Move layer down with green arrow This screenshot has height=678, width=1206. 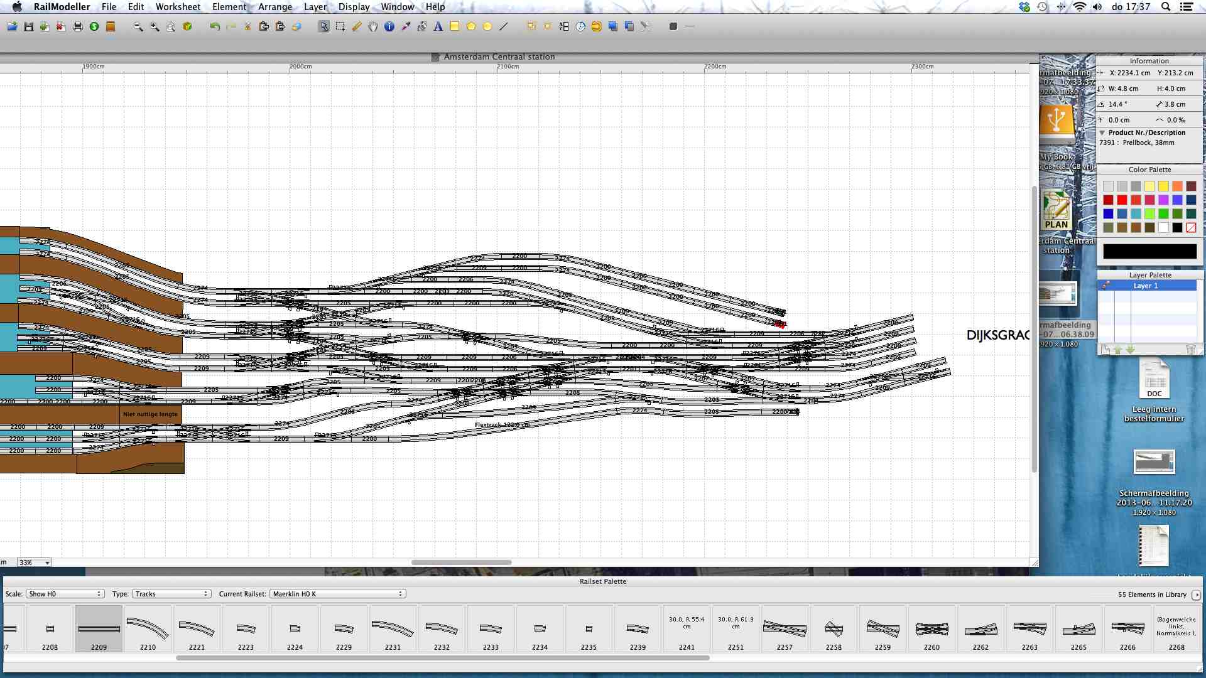tap(1130, 350)
